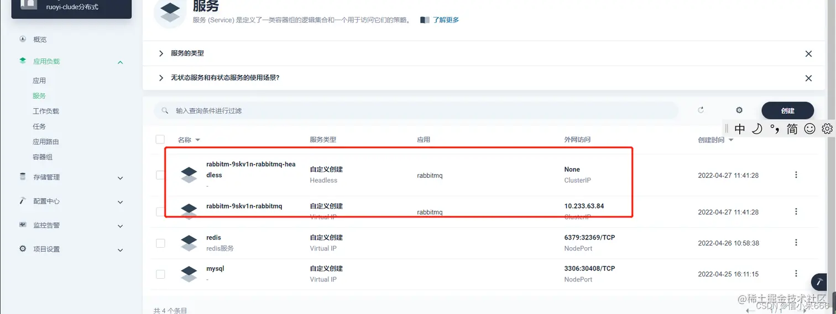Click the IME moon half-width icon
This screenshot has height=314, width=836.
(x=757, y=129)
